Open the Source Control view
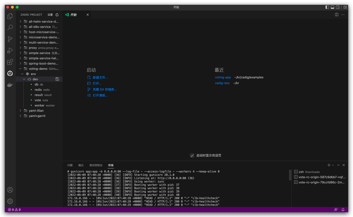Screen dimensions: 353x217 click(10, 39)
